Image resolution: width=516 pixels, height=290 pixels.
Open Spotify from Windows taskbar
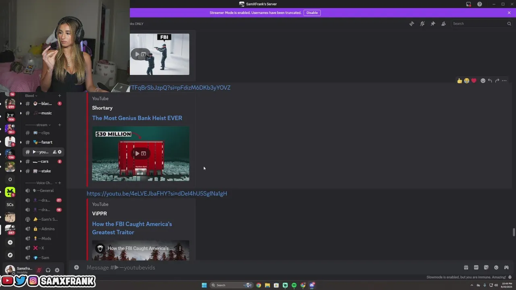[x=294, y=285]
